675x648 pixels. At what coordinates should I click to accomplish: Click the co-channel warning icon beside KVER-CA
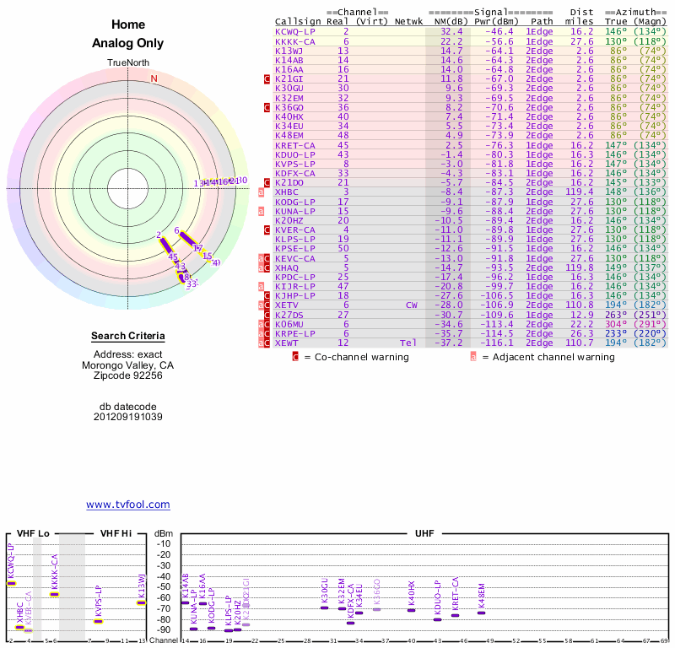(267, 229)
